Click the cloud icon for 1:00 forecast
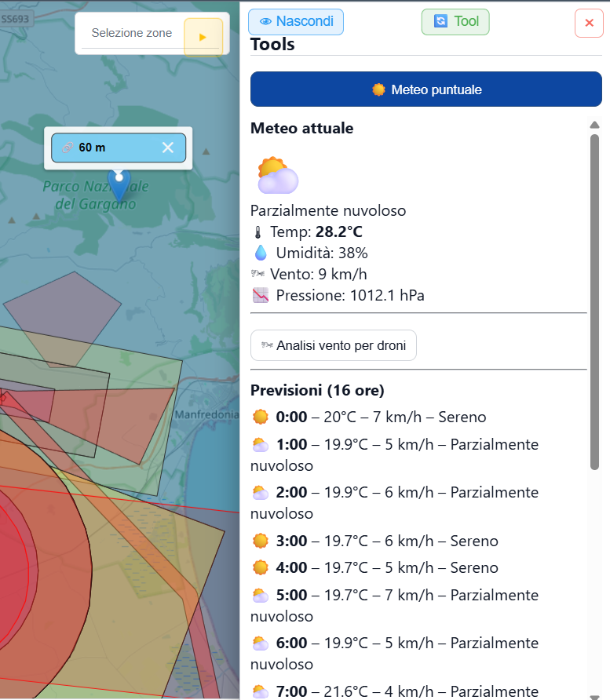Screen dimensions: 610x700 (261, 445)
